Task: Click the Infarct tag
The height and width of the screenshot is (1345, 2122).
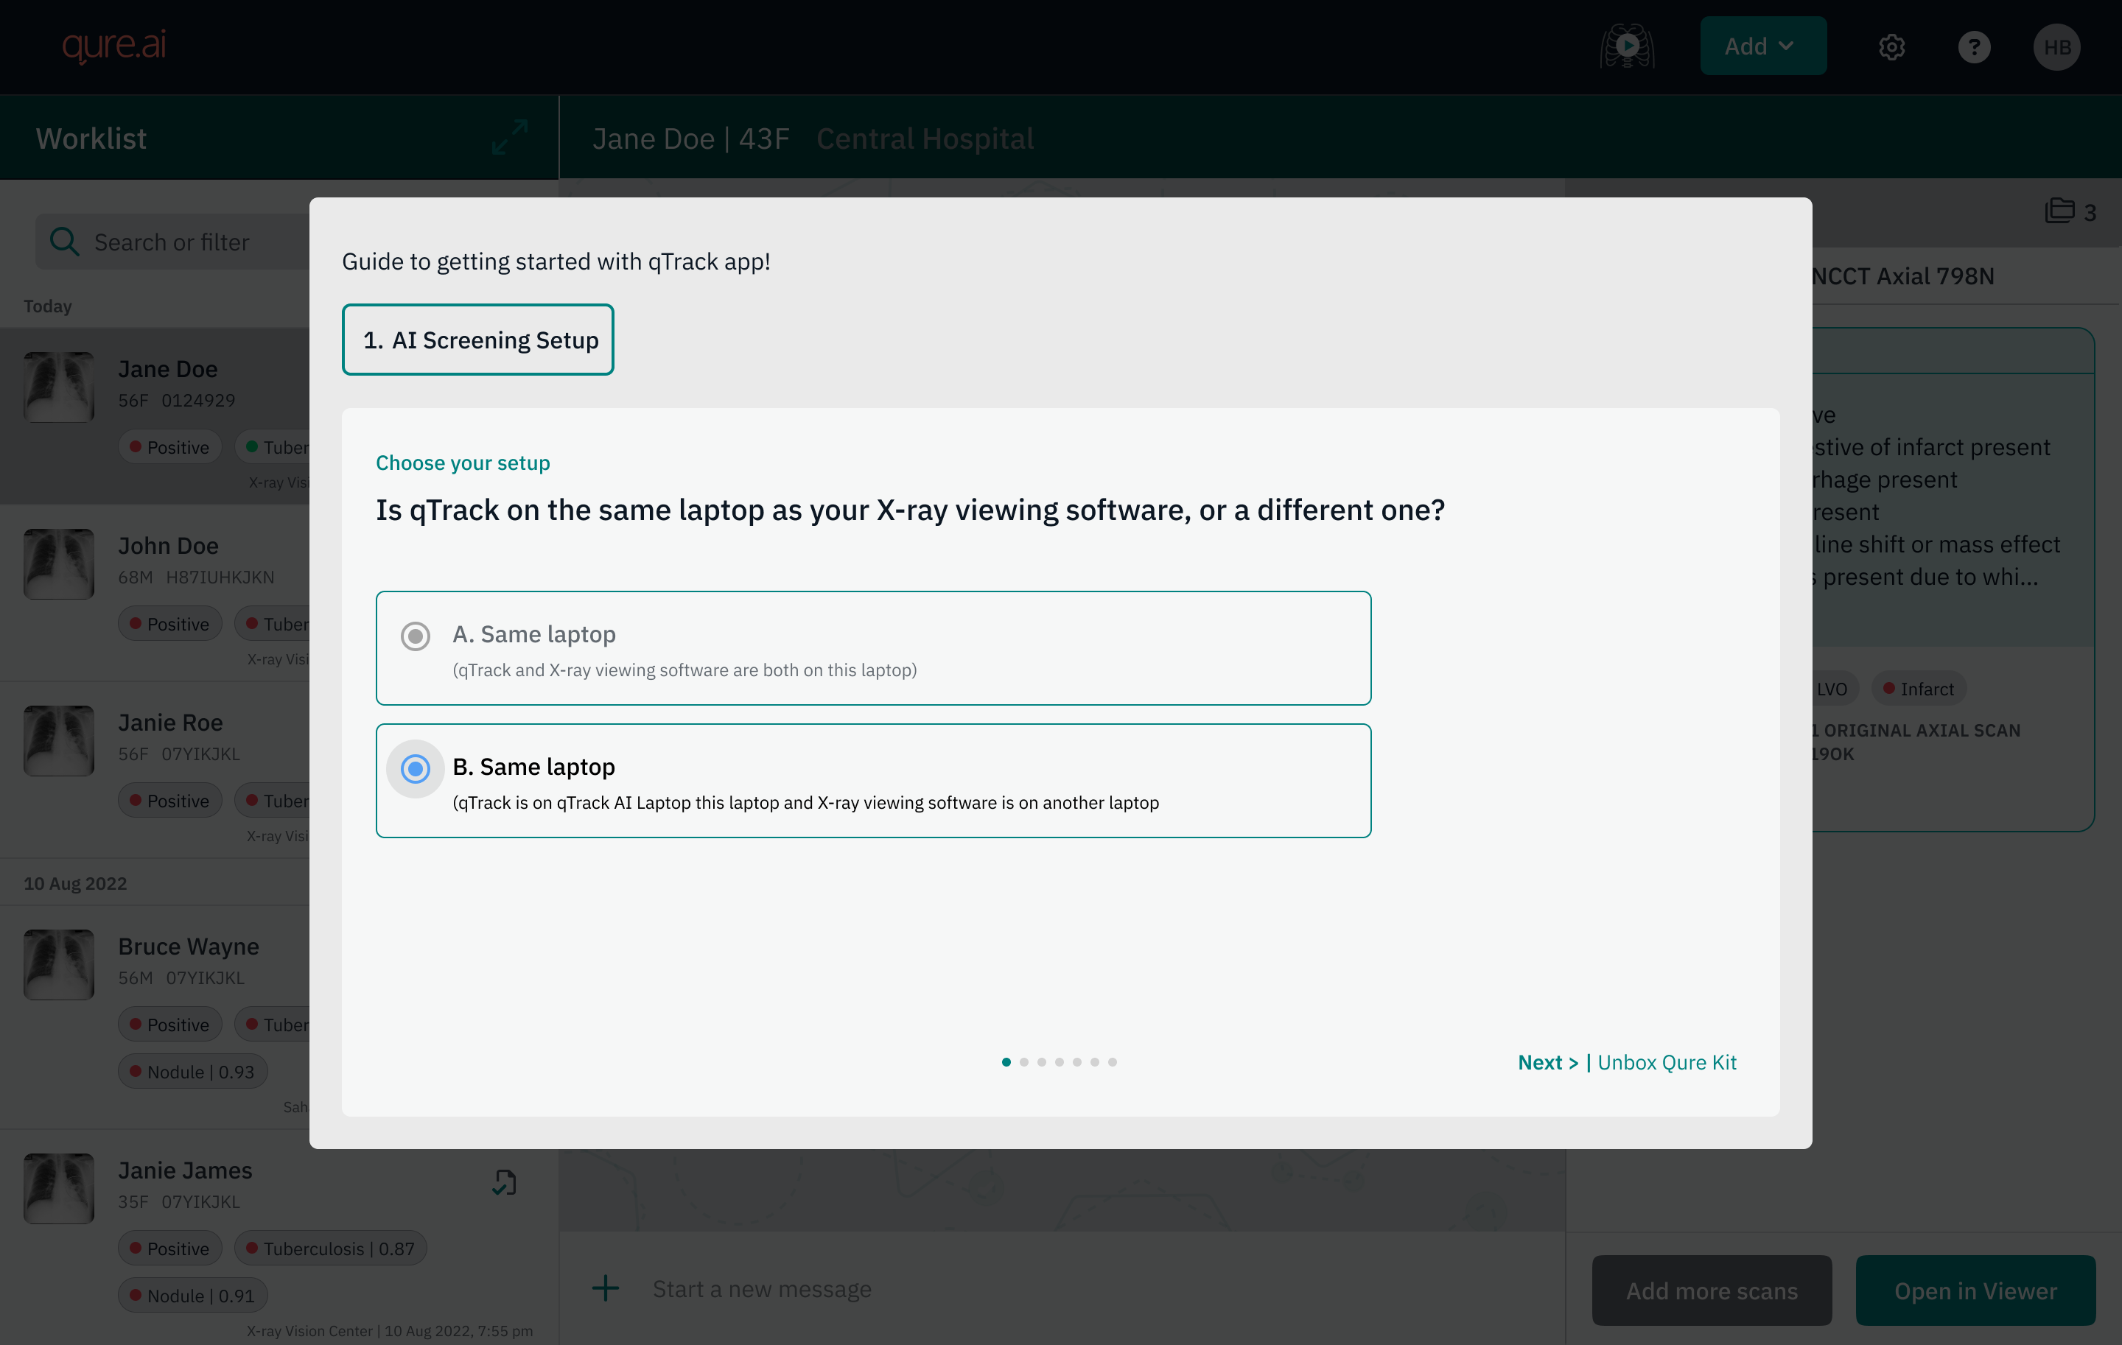Action: [1919, 688]
